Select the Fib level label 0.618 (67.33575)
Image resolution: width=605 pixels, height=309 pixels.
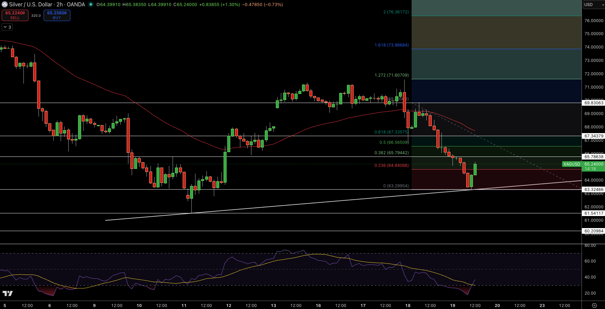point(391,132)
